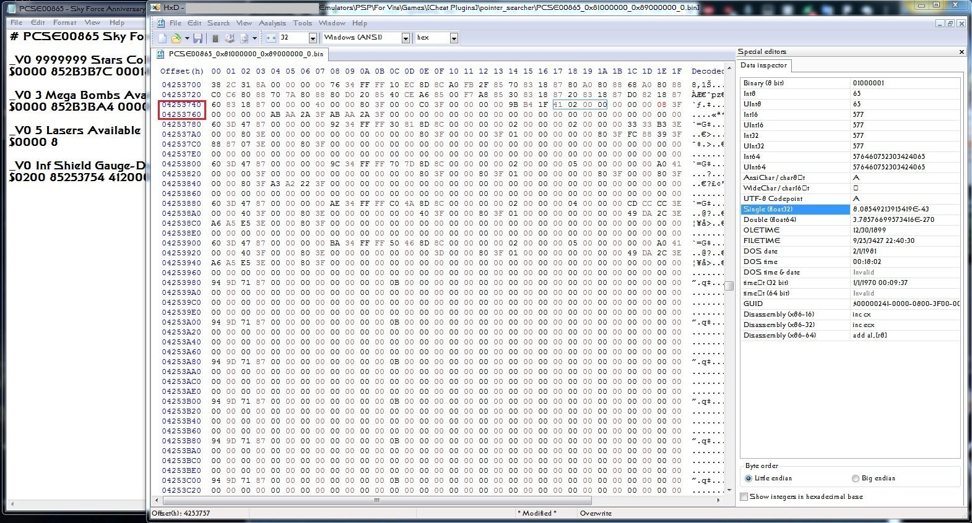This screenshot has height=523, width=972.
Task: Click the Open disk image icon
Action: 244,38
